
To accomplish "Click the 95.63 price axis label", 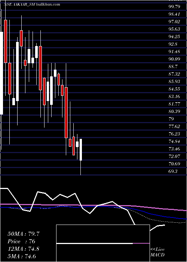I will 174,29.
